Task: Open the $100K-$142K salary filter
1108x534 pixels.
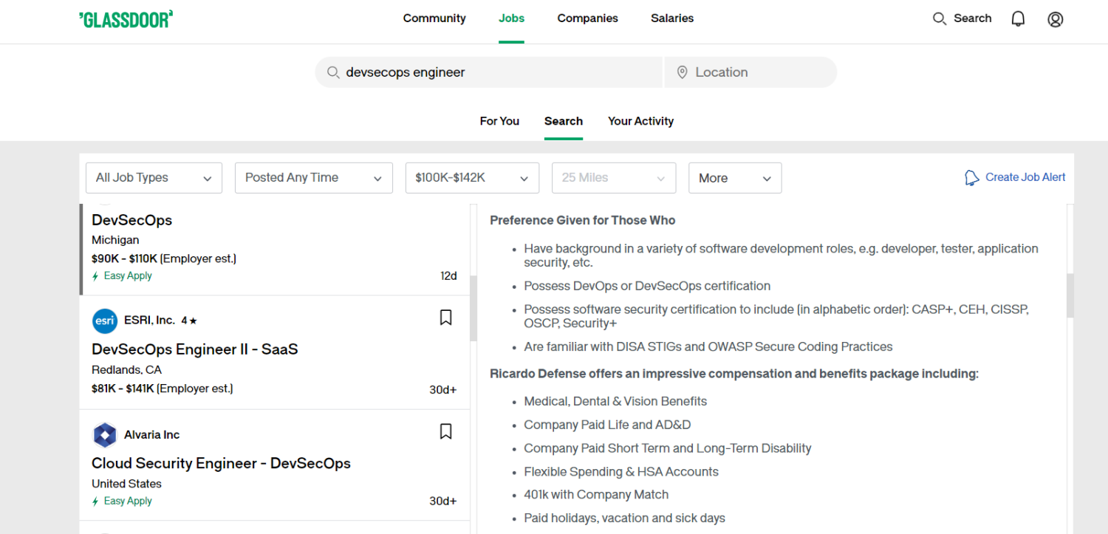Action: [x=472, y=178]
